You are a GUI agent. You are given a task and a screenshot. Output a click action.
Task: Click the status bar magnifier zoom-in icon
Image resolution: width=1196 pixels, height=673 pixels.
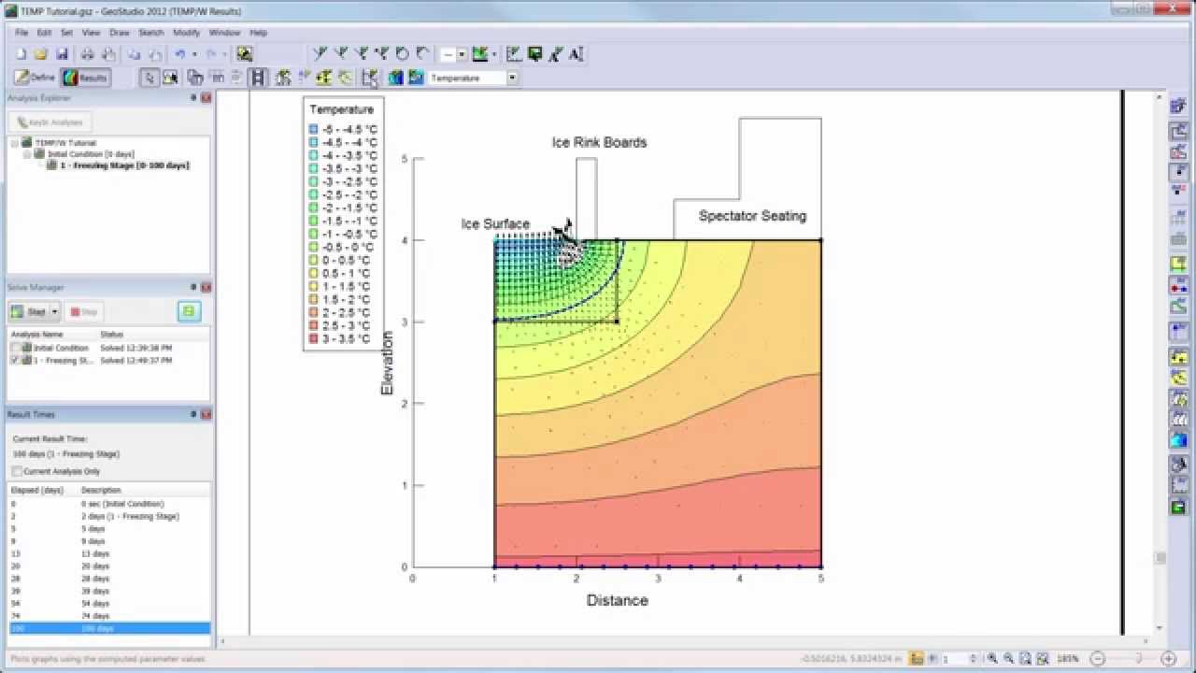click(x=992, y=659)
